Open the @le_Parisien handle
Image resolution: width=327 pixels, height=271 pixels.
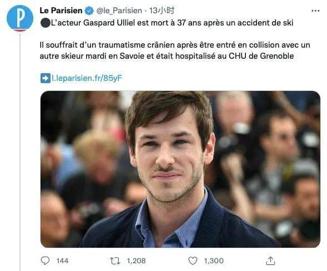coord(119,11)
